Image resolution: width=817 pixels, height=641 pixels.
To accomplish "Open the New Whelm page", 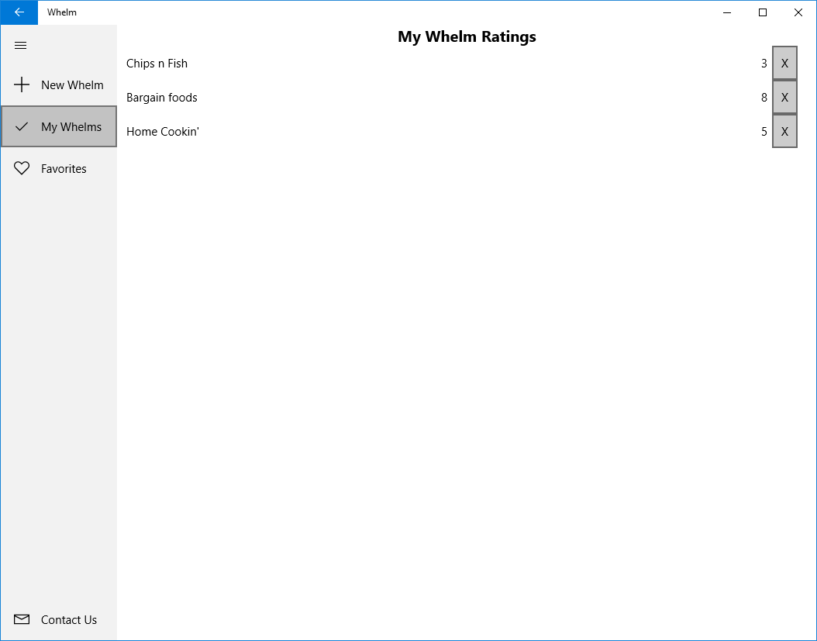I will pos(59,84).
